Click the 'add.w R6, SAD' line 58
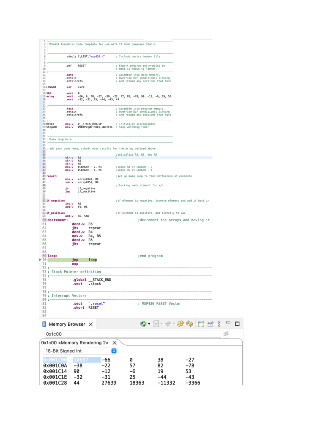The width and height of the screenshot is (329, 426). pos(77,216)
